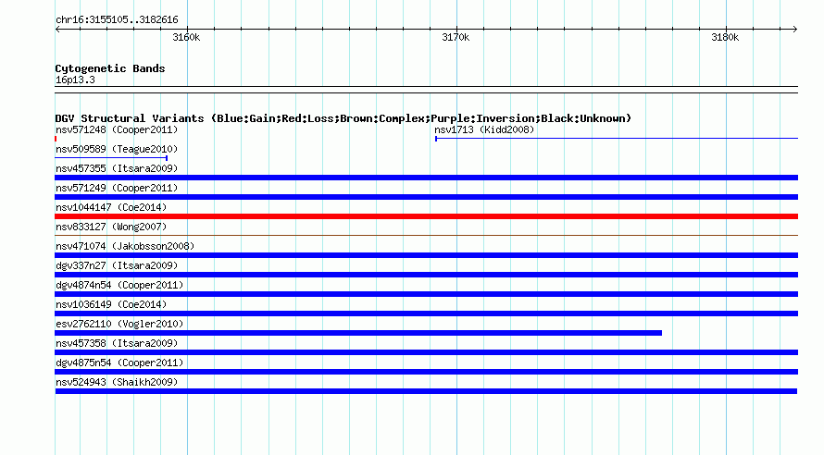Open the nsv571249 (Cooper2011) variant label

pyautogui.click(x=117, y=188)
